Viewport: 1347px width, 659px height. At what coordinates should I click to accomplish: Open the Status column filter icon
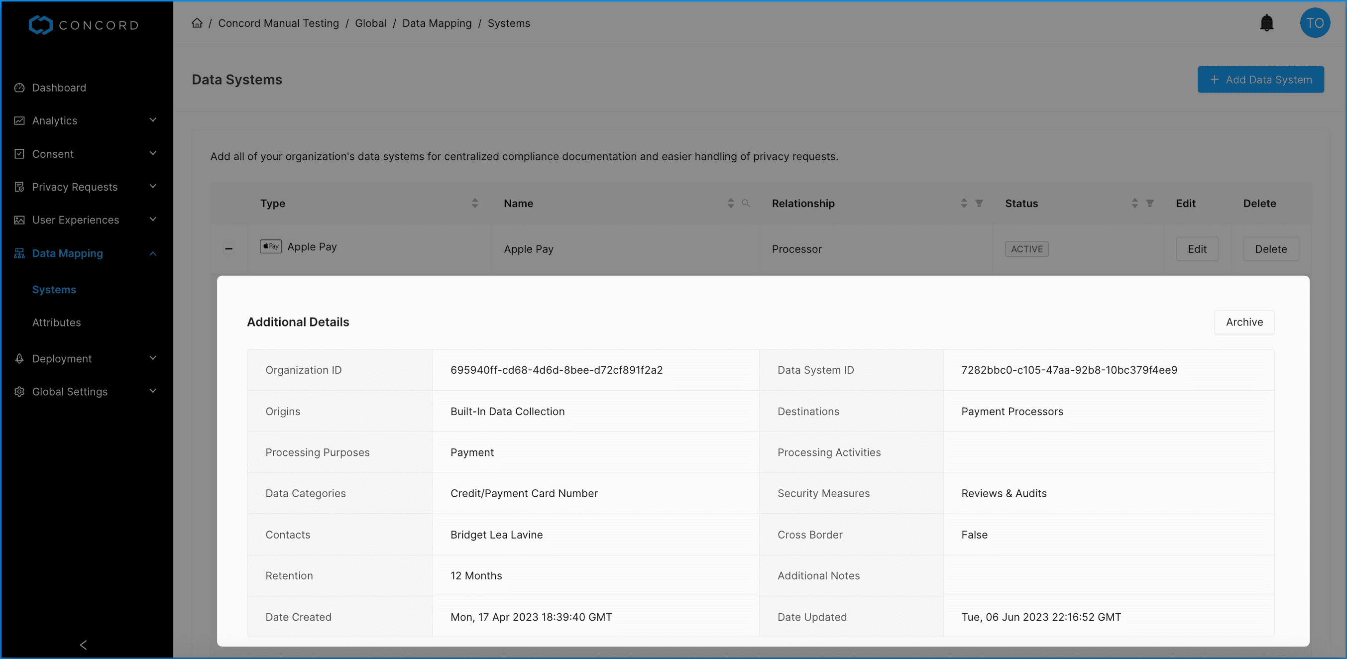pos(1149,204)
